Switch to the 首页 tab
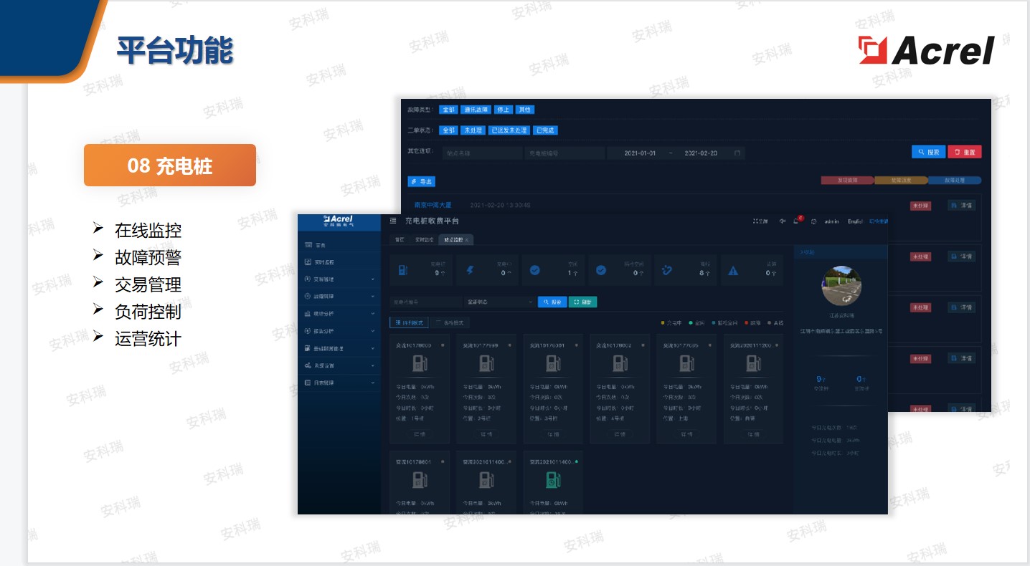Screen dimensions: 1030x566 tap(400, 239)
